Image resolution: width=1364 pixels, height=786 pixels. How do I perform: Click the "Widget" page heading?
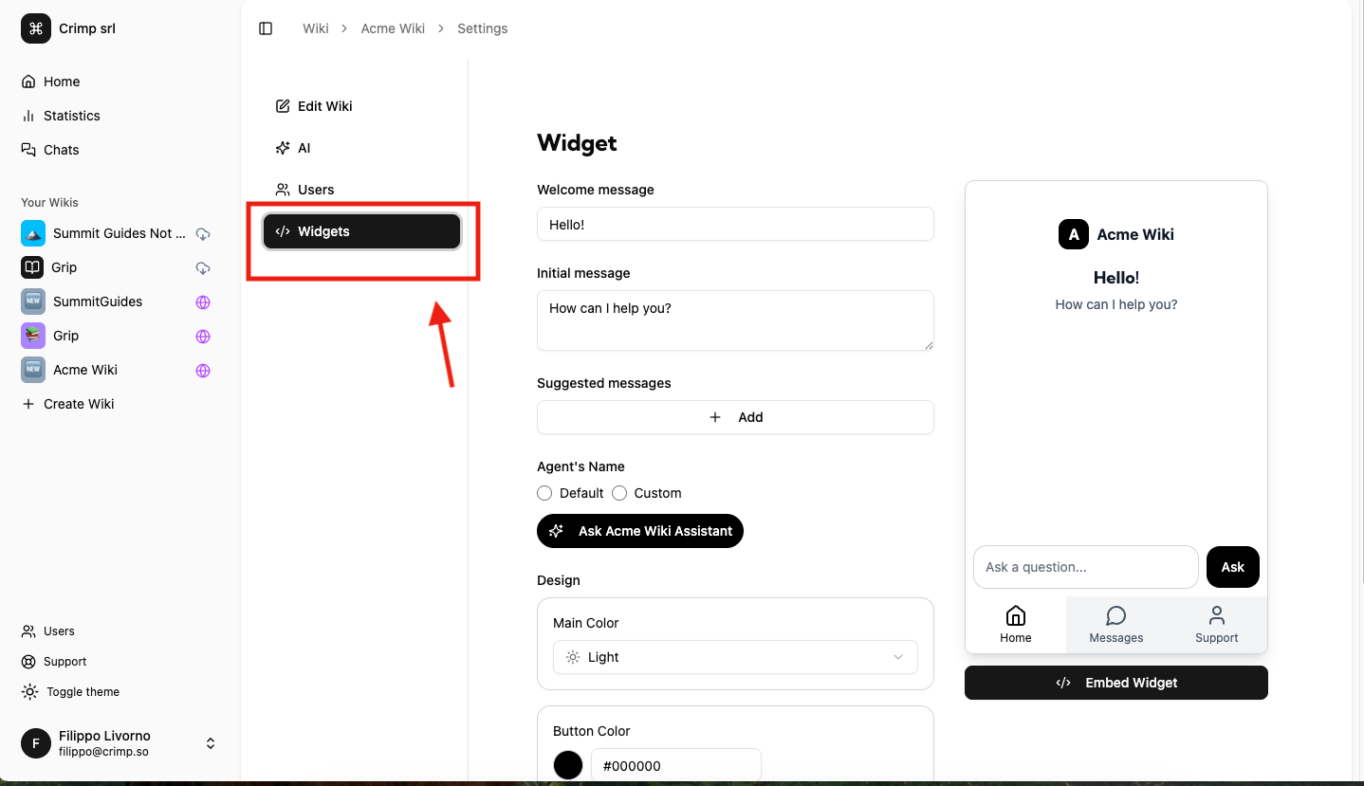click(577, 143)
